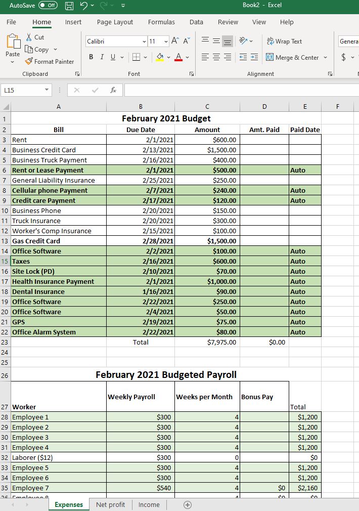Click the Save icon in title bar
Image resolution: width=359 pixels, height=511 pixels.
[69, 6]
